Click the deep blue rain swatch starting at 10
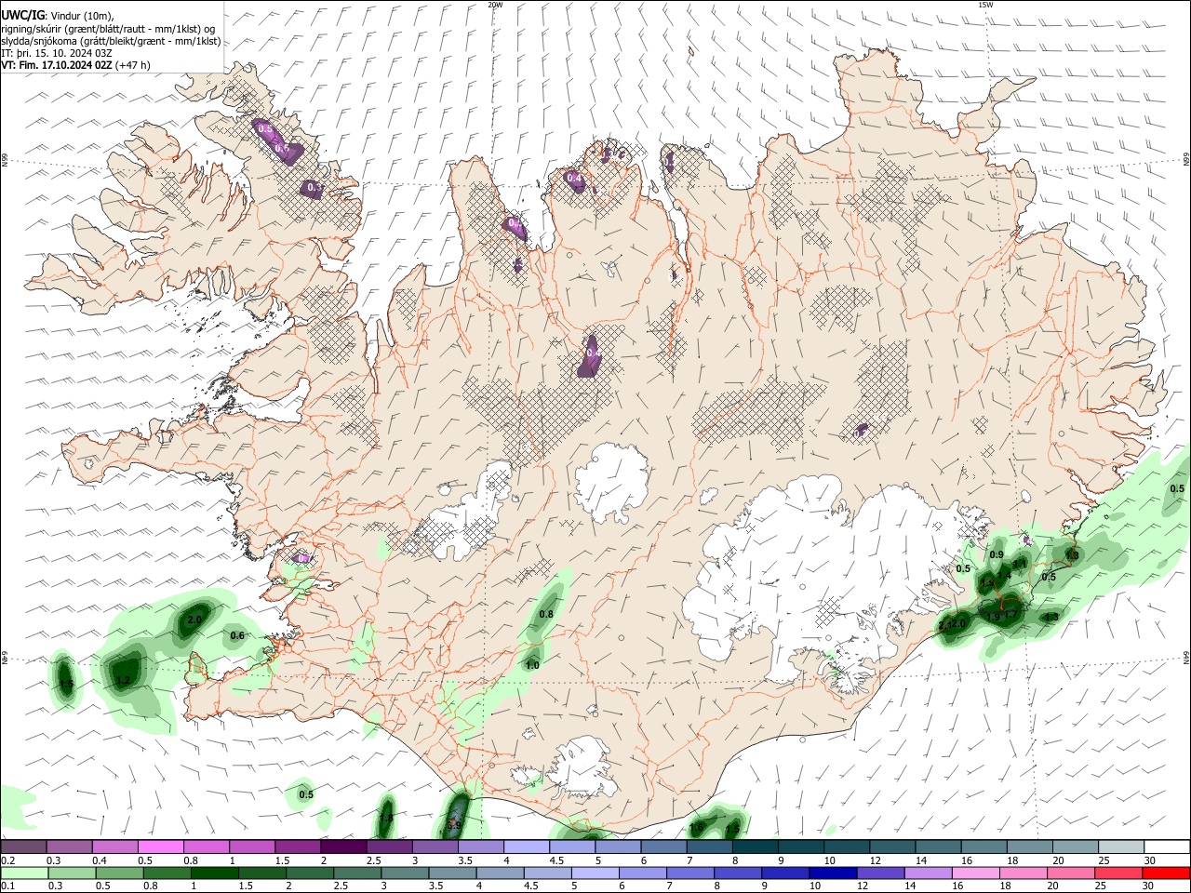This screenshot has height=893, width=1191. point(832,873)
